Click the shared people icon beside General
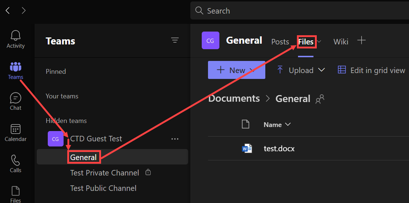Screen dimensions: 409x203 (x=320, y=99)
